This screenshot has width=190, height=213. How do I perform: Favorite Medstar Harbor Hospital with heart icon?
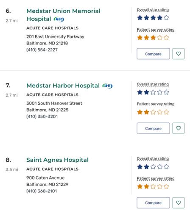coord(179,128)
